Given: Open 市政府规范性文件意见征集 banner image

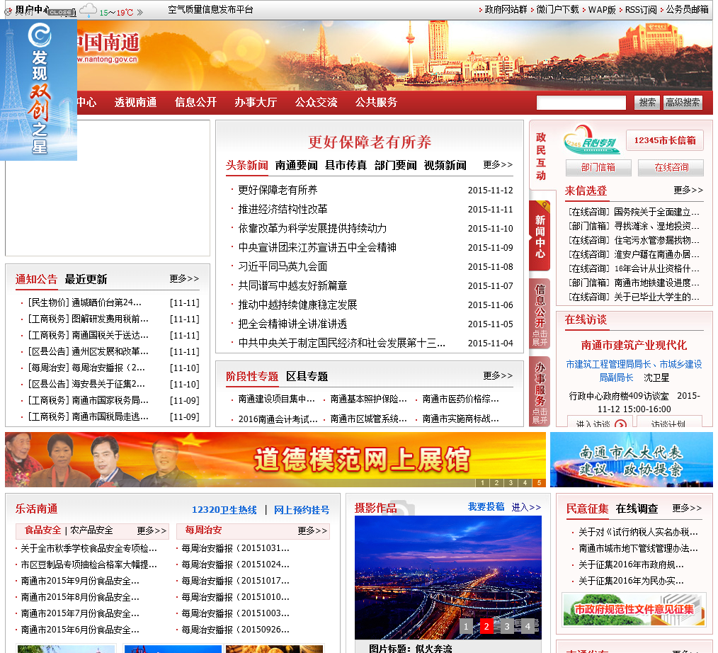Looking at the screenshot, I should pos(634,609).
